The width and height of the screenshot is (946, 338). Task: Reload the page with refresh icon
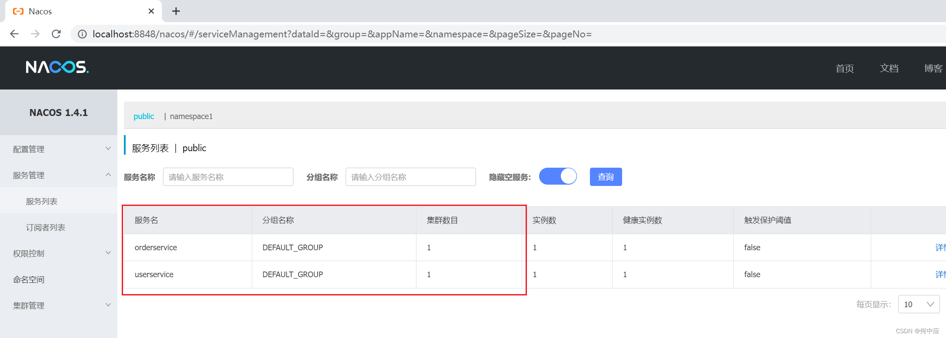click(x=56, y=34)
